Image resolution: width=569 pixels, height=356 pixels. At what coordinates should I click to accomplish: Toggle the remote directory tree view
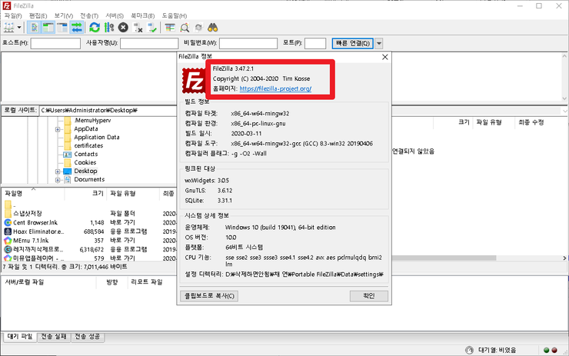[x=62, y=28]
